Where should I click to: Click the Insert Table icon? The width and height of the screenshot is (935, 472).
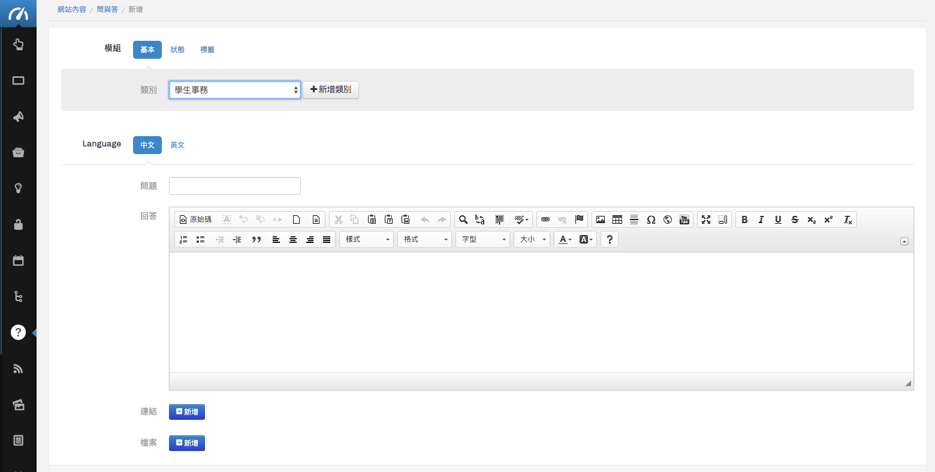[617, 220]
